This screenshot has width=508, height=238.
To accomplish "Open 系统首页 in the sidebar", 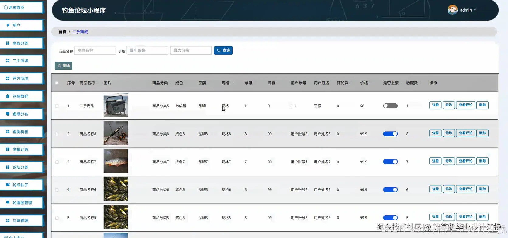I will (21, 8).
